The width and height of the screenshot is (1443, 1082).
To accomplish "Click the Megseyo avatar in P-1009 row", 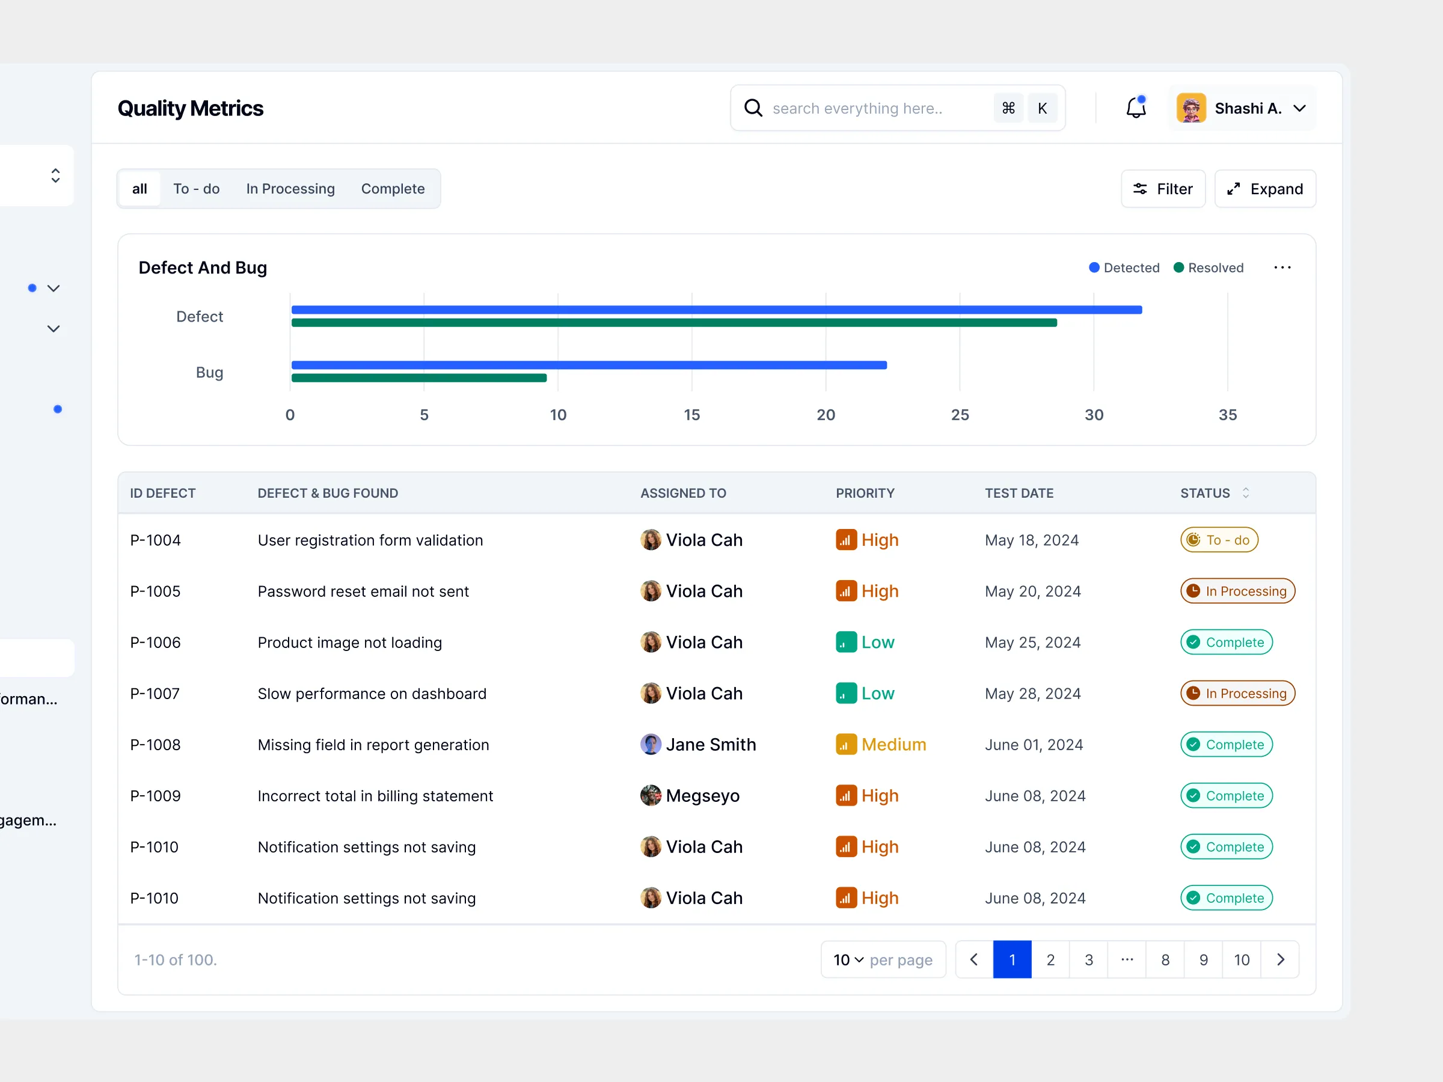I will [x=651, y=796].
